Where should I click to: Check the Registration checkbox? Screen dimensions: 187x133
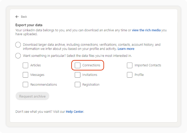click(78, 84)
